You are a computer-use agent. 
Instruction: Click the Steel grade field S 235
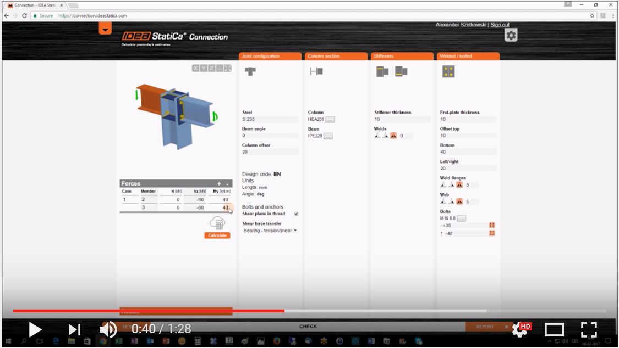click(270, 119)
